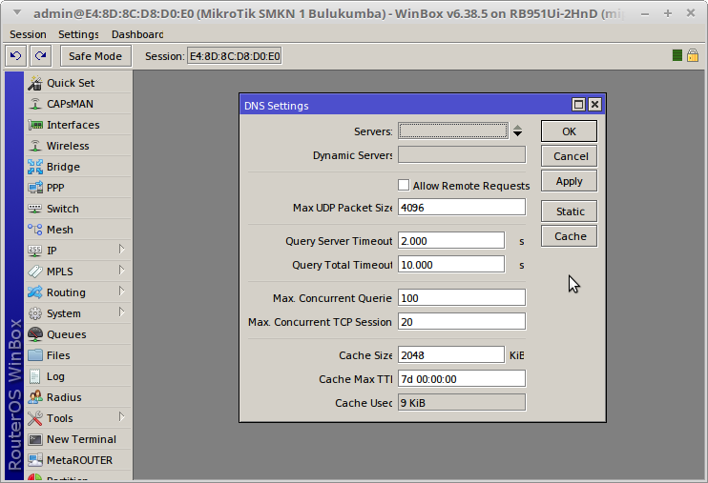
Task: Open the Queues menu icon
Action: 34,334
